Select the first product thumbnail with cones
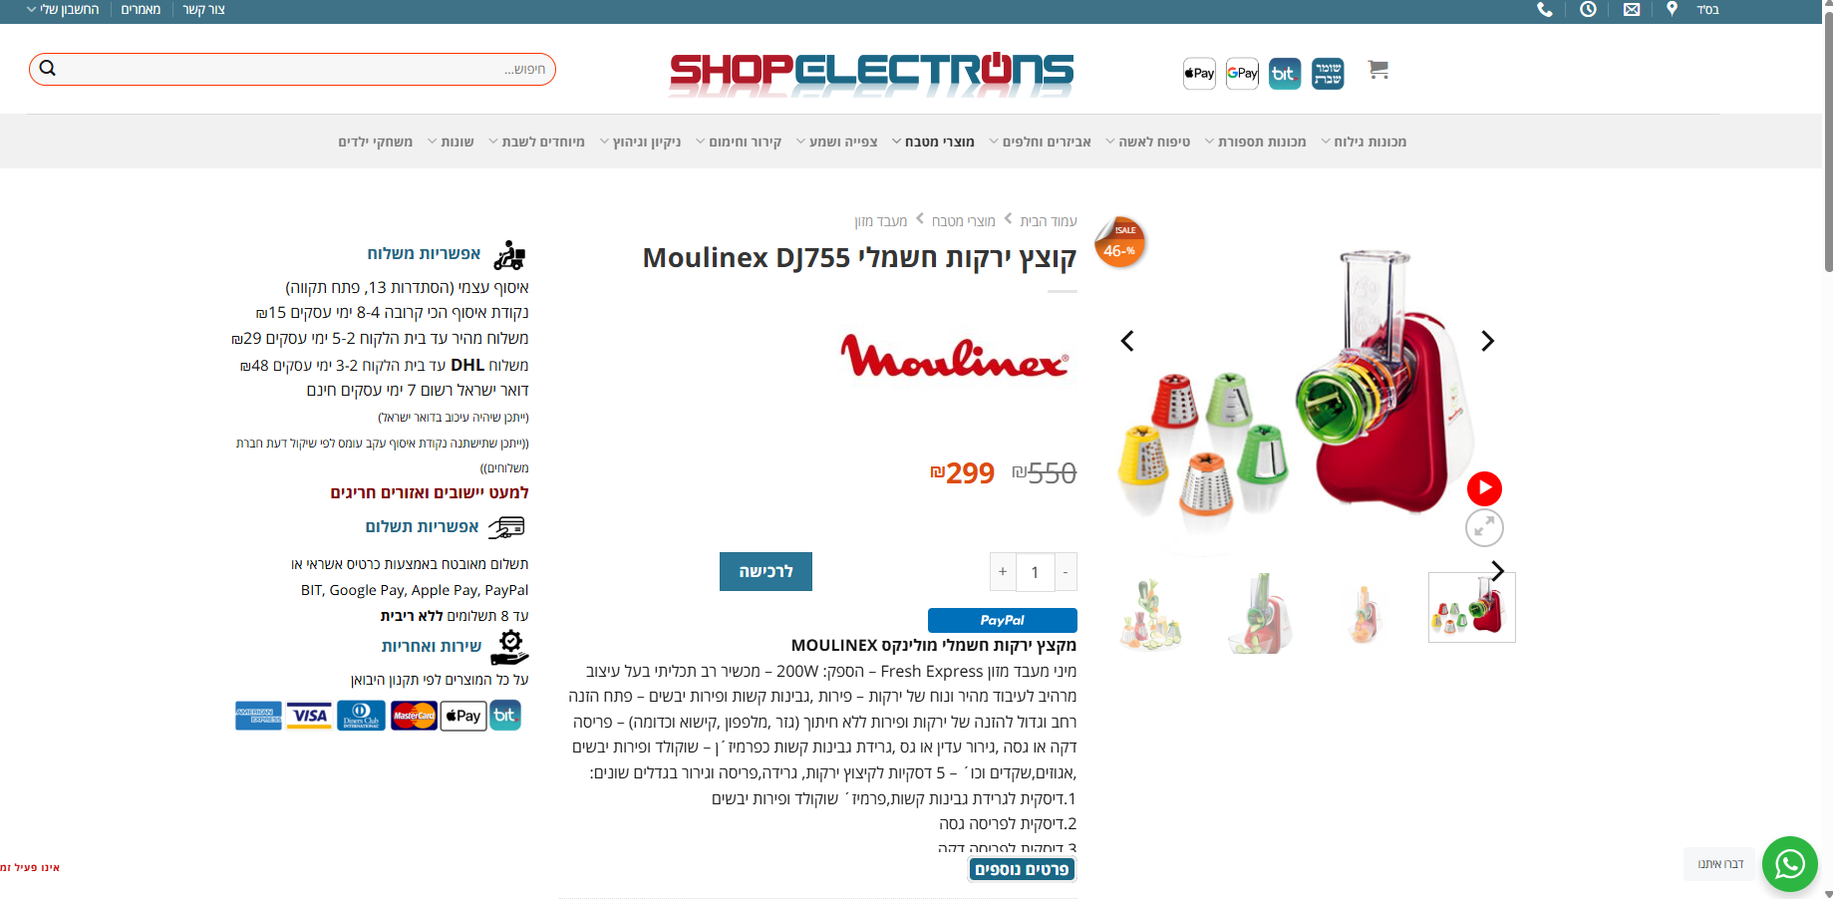 pyautogui.click(x=1471, y=607)
